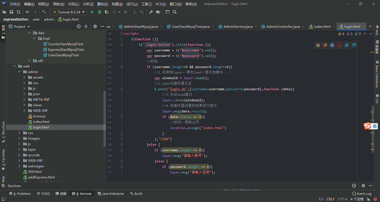Expand the util folder

(30, 60)
